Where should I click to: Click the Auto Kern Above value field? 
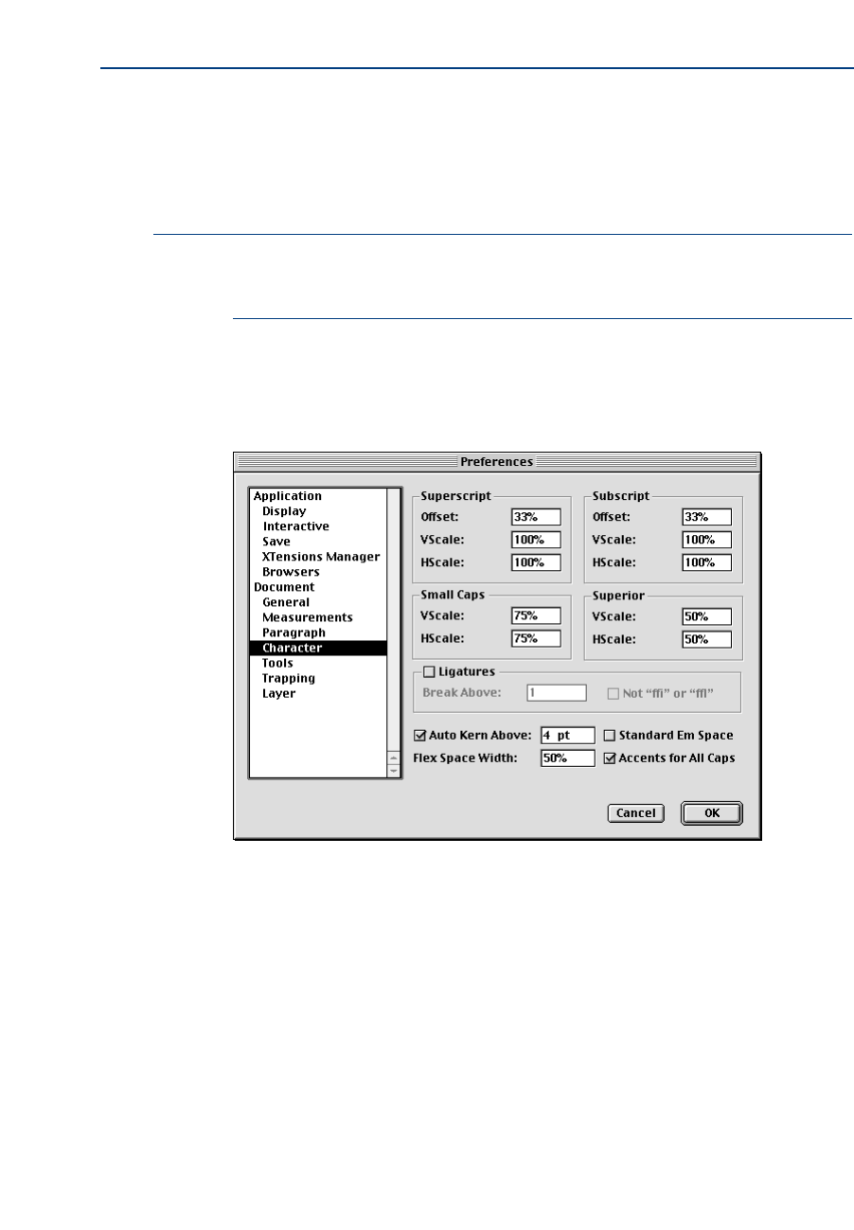(567, 735)
